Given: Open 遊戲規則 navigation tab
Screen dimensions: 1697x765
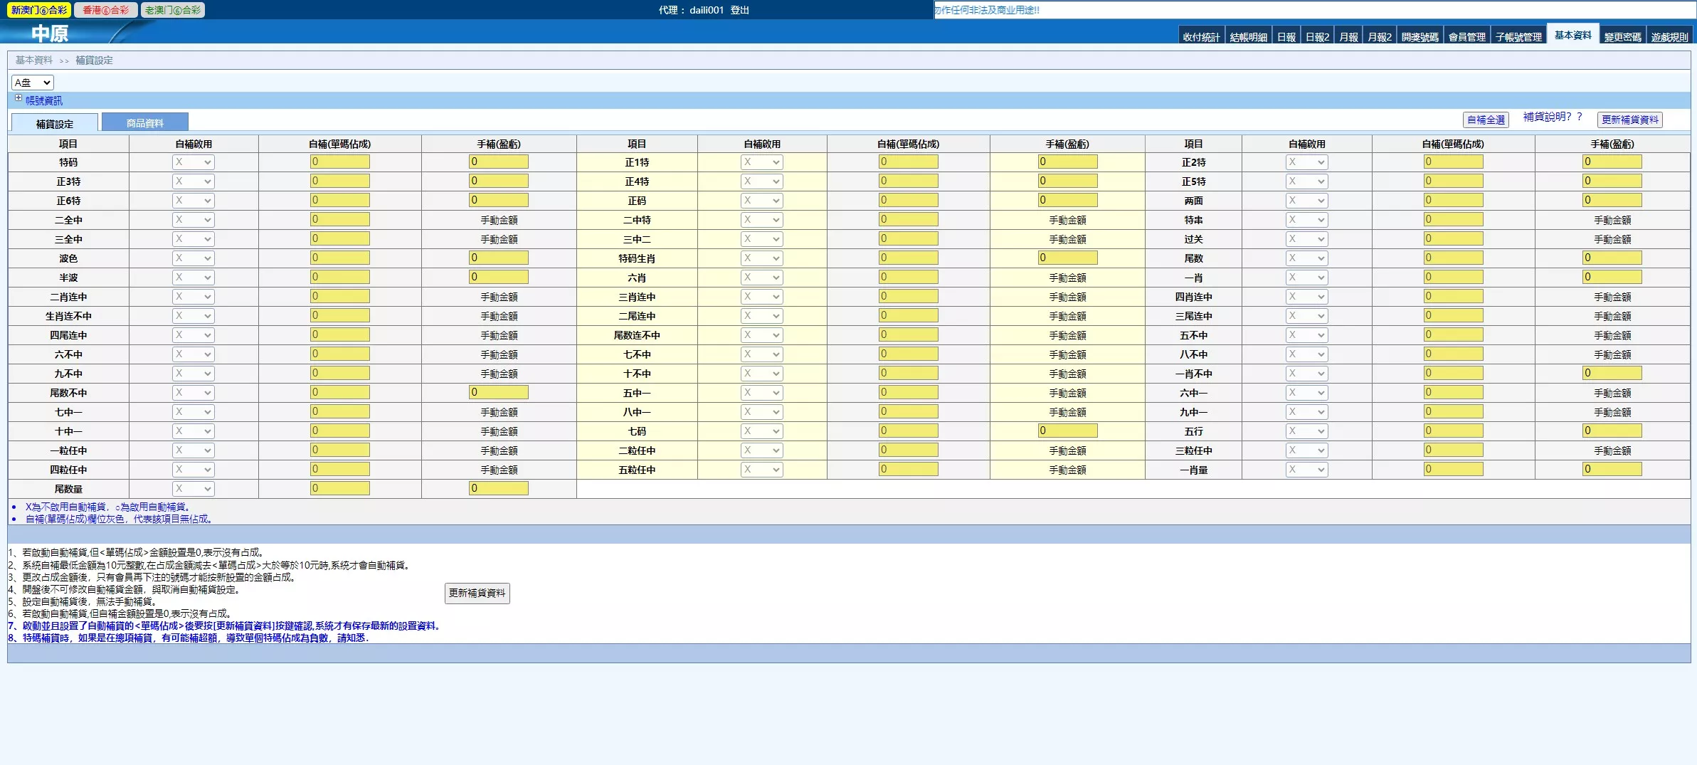Looking at the screenshot, I should [x=1669, y=37].
